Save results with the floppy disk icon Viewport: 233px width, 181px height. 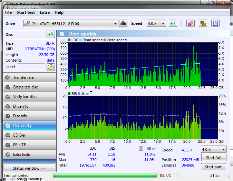coord(215,23)
